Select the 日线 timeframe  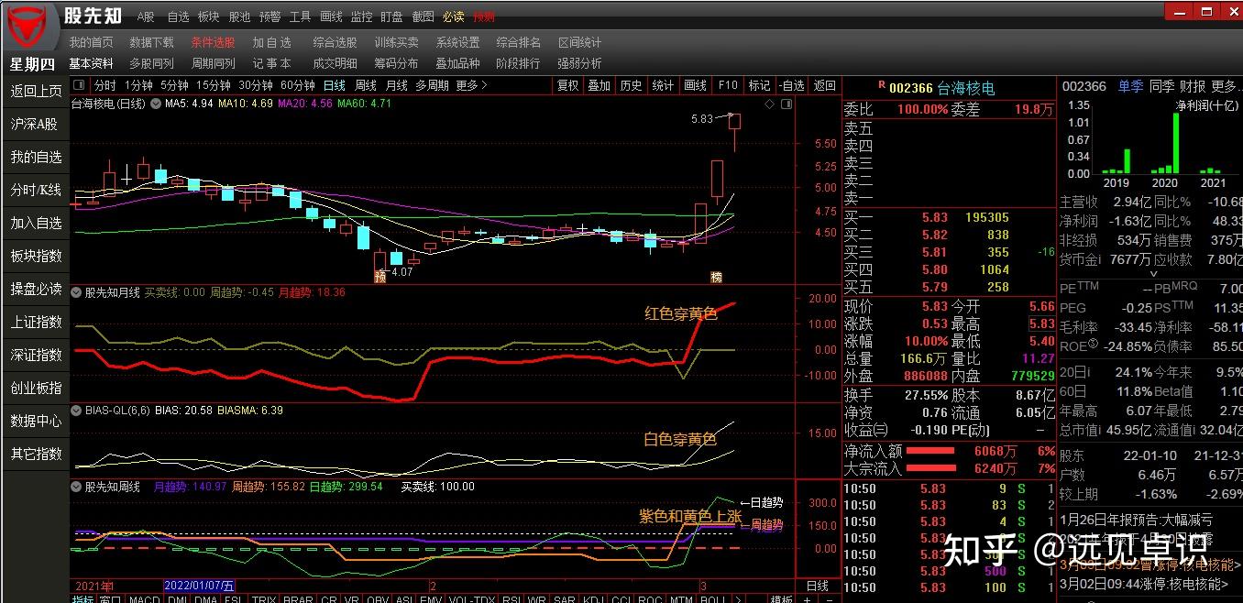coord(334,85)
